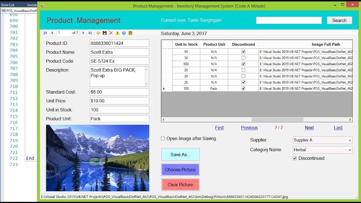Click the Product Code field SE-5124 Ex

pos(119,61)
